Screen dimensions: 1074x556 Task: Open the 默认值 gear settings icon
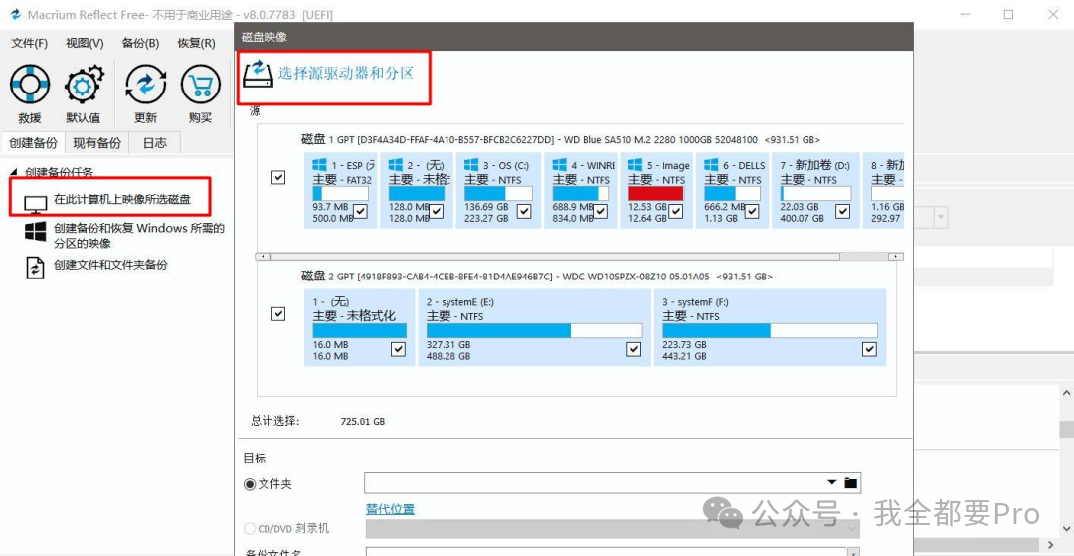(84, 86)
